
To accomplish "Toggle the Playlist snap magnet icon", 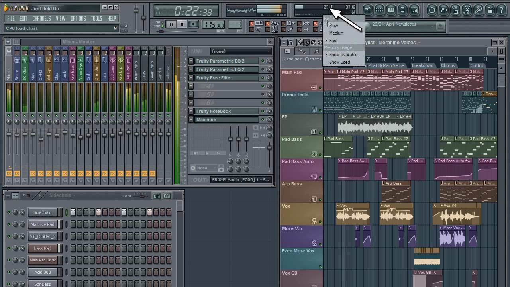I will pos(291,43).
